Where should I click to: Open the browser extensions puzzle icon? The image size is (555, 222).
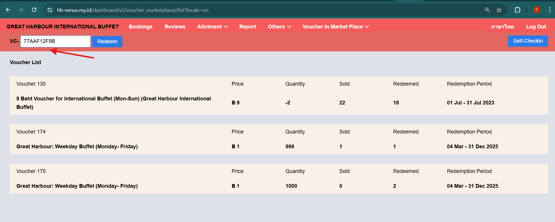coord(517,10)
